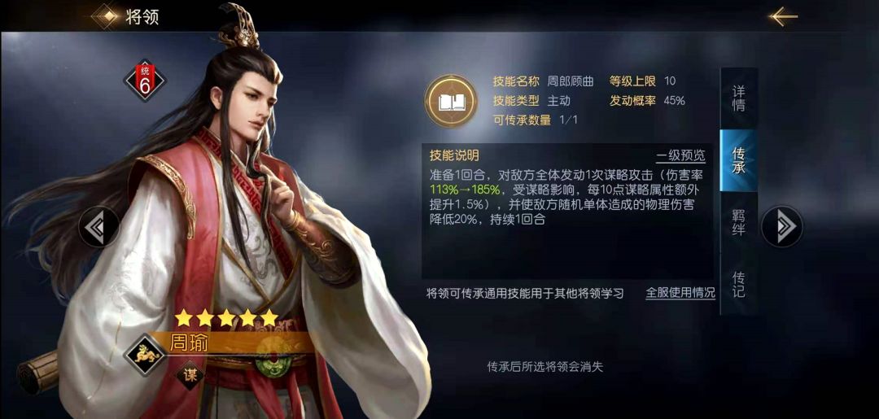This screenshot has height=419, width=879.
Task: Go back using the golden arrow
Action: (784, 16)
